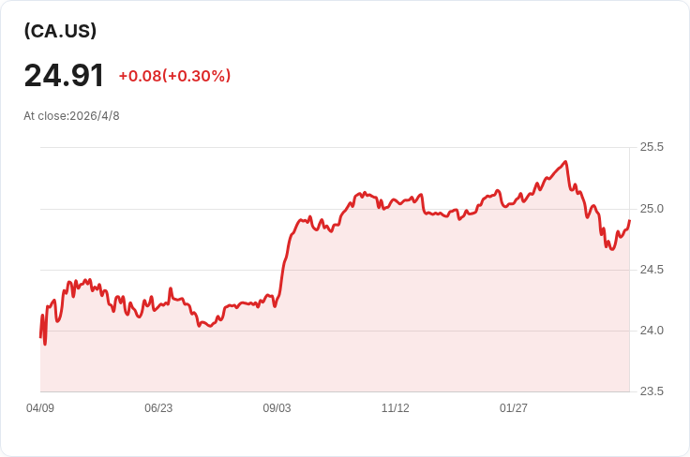Click the +0.08(+0.30%) price change text
Screen dimensions: 690x457
click(x=174, y=76)
